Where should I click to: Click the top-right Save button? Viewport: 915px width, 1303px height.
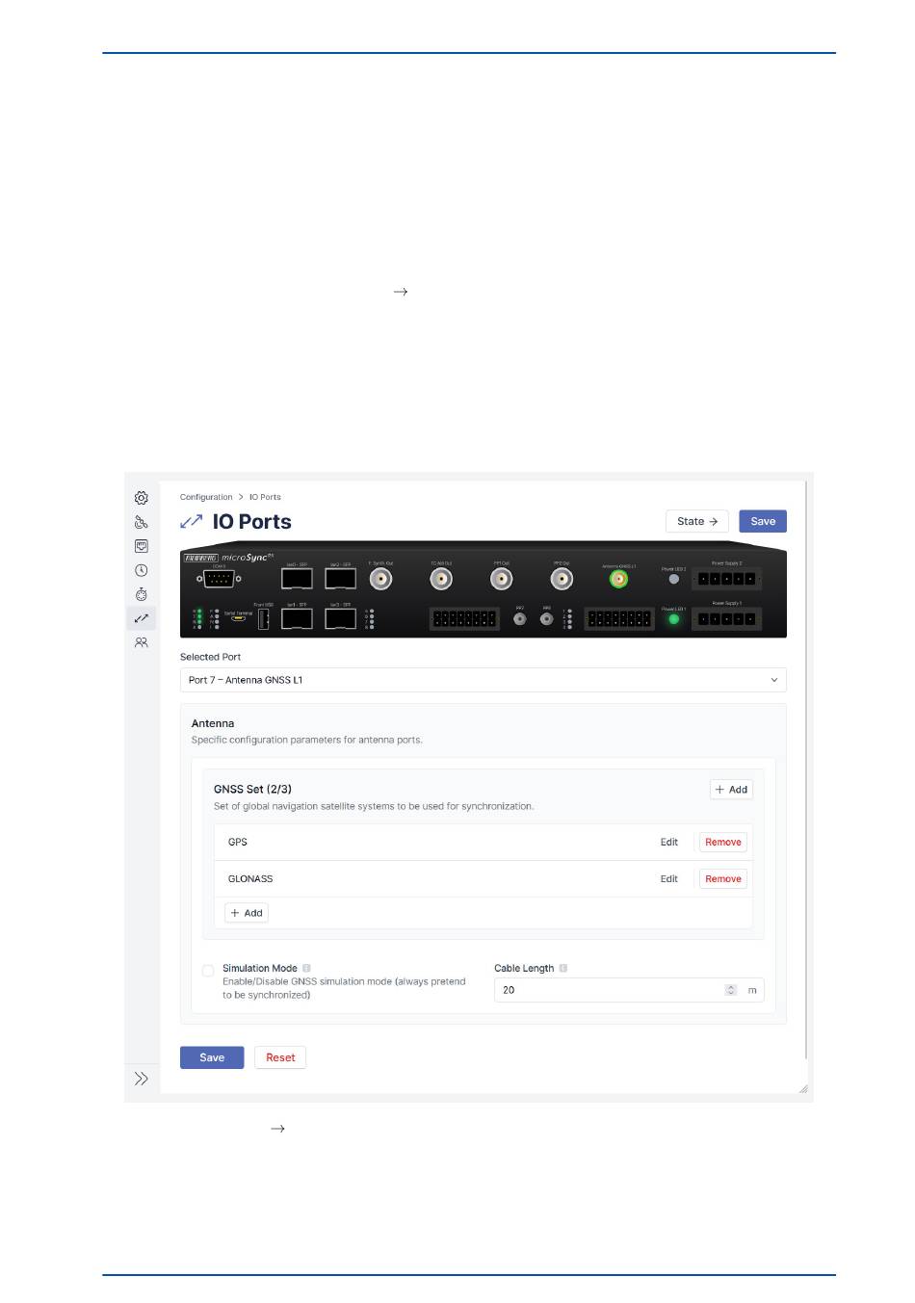(x=763, y=521)
